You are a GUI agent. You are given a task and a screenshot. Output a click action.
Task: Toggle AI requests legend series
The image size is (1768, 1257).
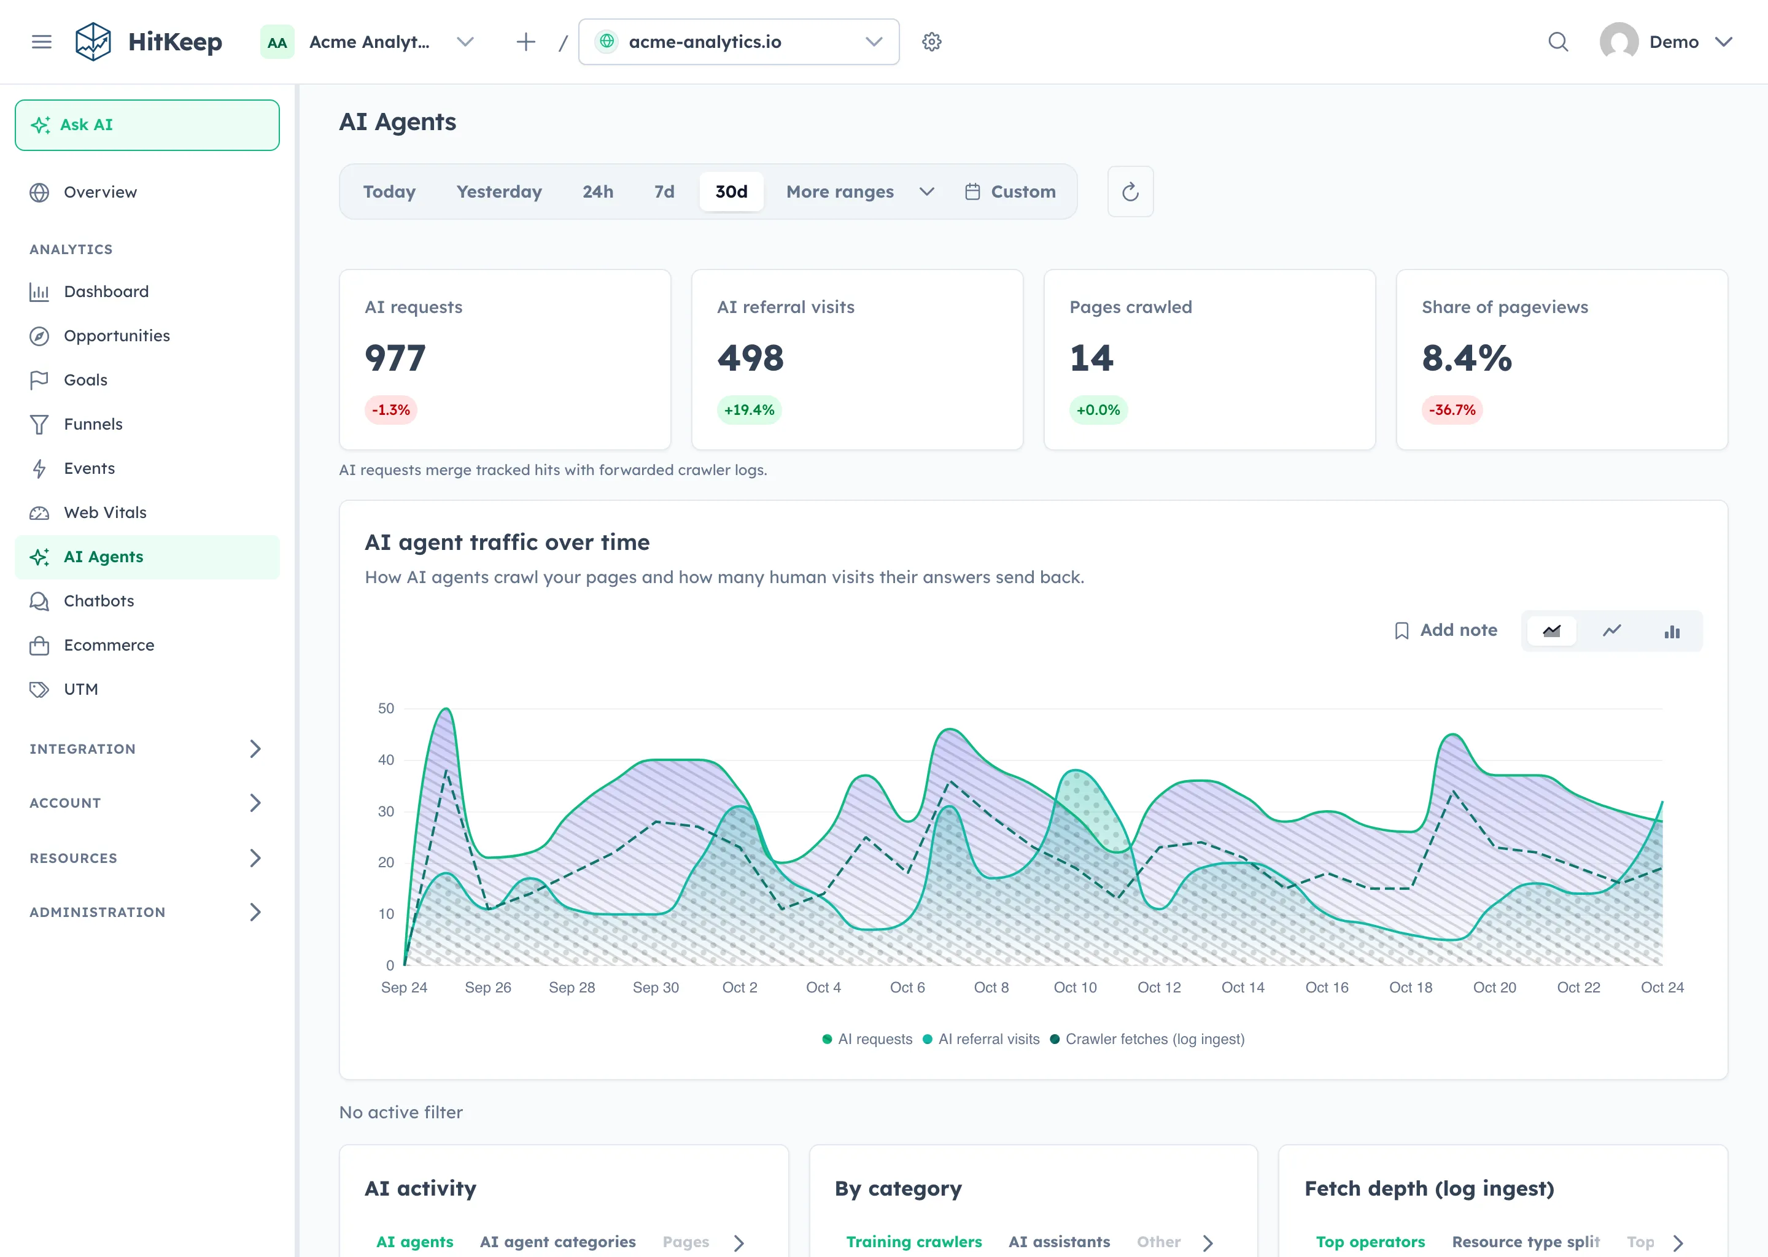pyautogui.click(x=867, y=1038)
